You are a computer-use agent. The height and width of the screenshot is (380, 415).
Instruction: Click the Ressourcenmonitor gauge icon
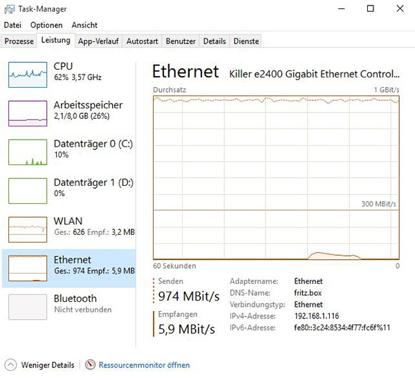(x=90, y=365)
